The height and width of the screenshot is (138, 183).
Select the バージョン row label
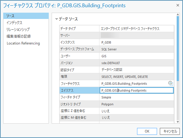tap(67, 63)
